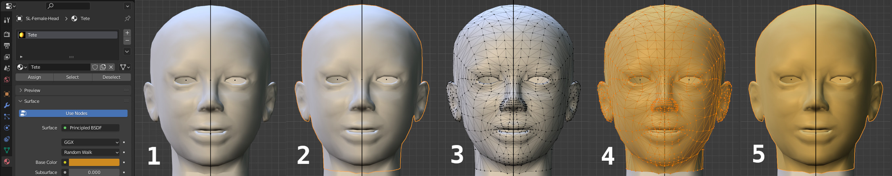Image resolution: width=892 pixels, height=176 pixels.
Task: Open the Output properties tab
Action: pyautogui.click(x=7, y=46)
